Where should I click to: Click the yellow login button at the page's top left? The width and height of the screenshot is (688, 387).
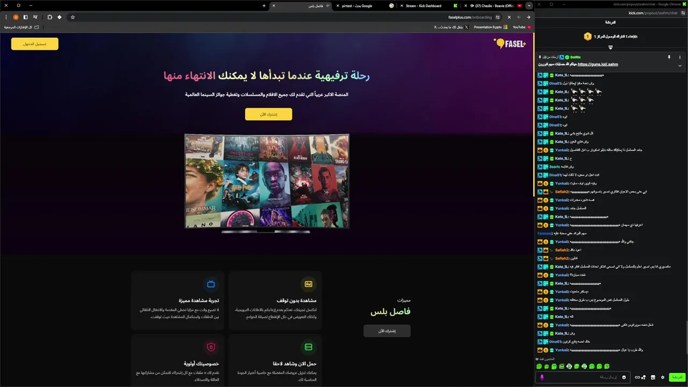[x=34, y=44]
